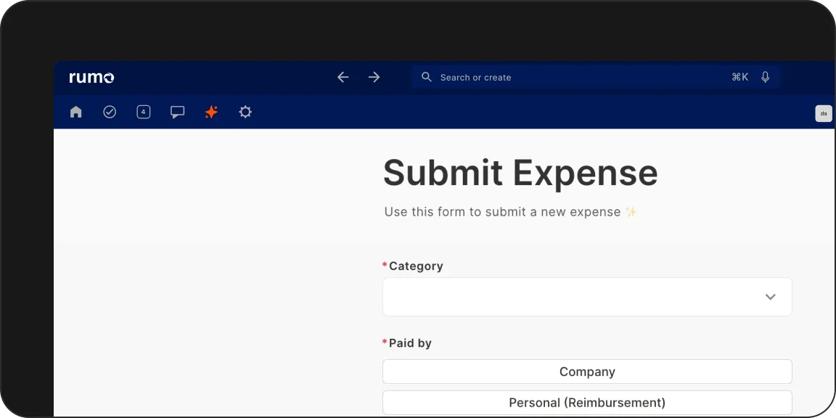Screen dimensions: 836x418
Task: Choose Personal (Reimbursement) option
Action: click(587, 402)
